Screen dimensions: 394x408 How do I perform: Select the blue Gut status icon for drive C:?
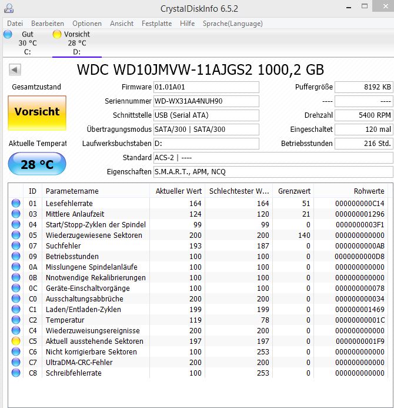(8, 34)
